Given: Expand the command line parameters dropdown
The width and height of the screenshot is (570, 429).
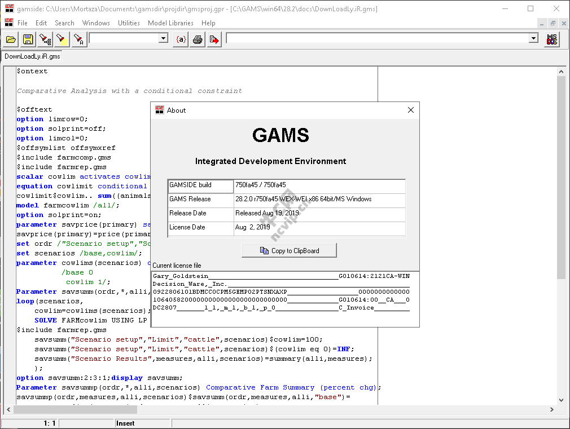Looking at the screenshot, I should (x=534, y=38).
